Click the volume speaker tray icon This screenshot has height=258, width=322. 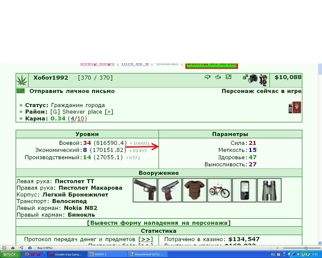[298, 254]
